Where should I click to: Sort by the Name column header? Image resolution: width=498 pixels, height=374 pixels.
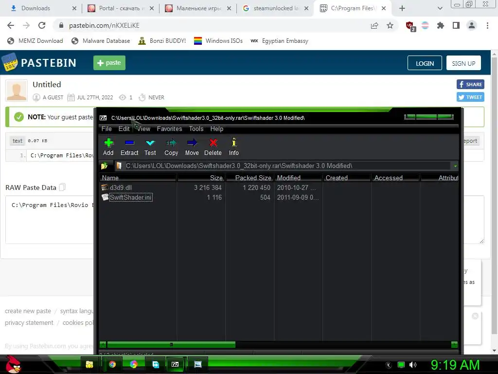(138, 178)
